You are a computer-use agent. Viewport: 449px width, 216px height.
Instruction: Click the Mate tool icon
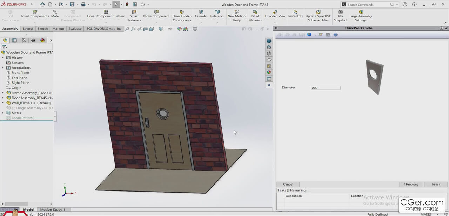[x=55, y=12]
